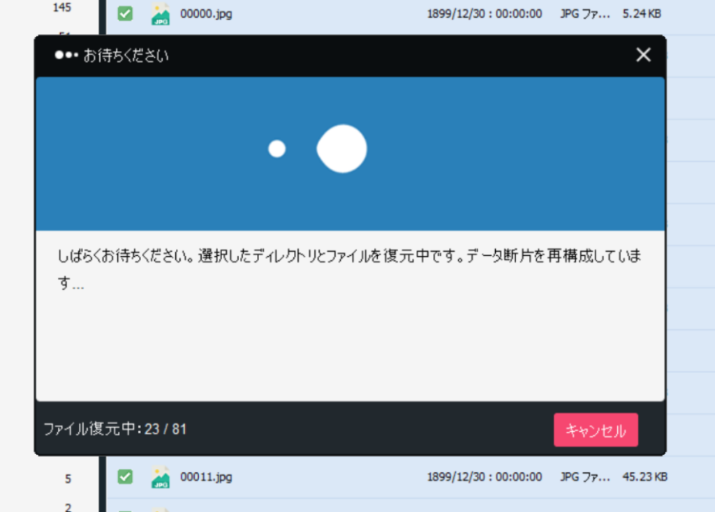
Task: Uncheck the checkbox for 00000.jpg
Action: tap(125, 13)
